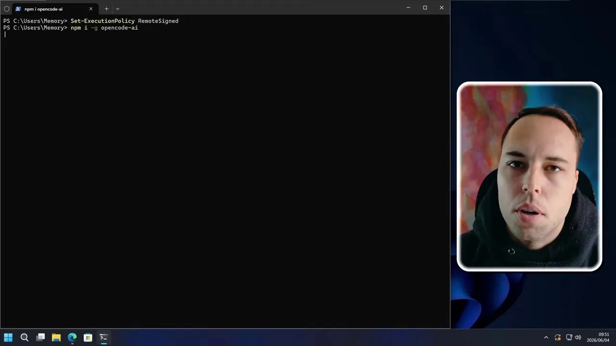Open a new terminal tab with plus
Image resolution: width=616 pixels, height=346 pixels.
coord(106,9)
